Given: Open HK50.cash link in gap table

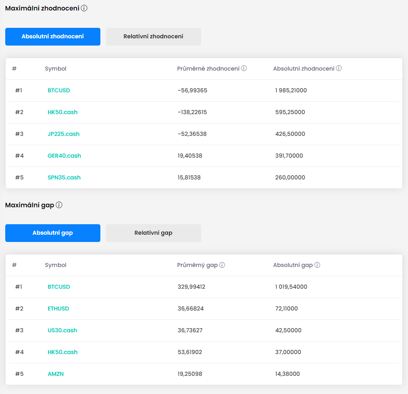Looking at the screenshot, I should tap(62, 352).
